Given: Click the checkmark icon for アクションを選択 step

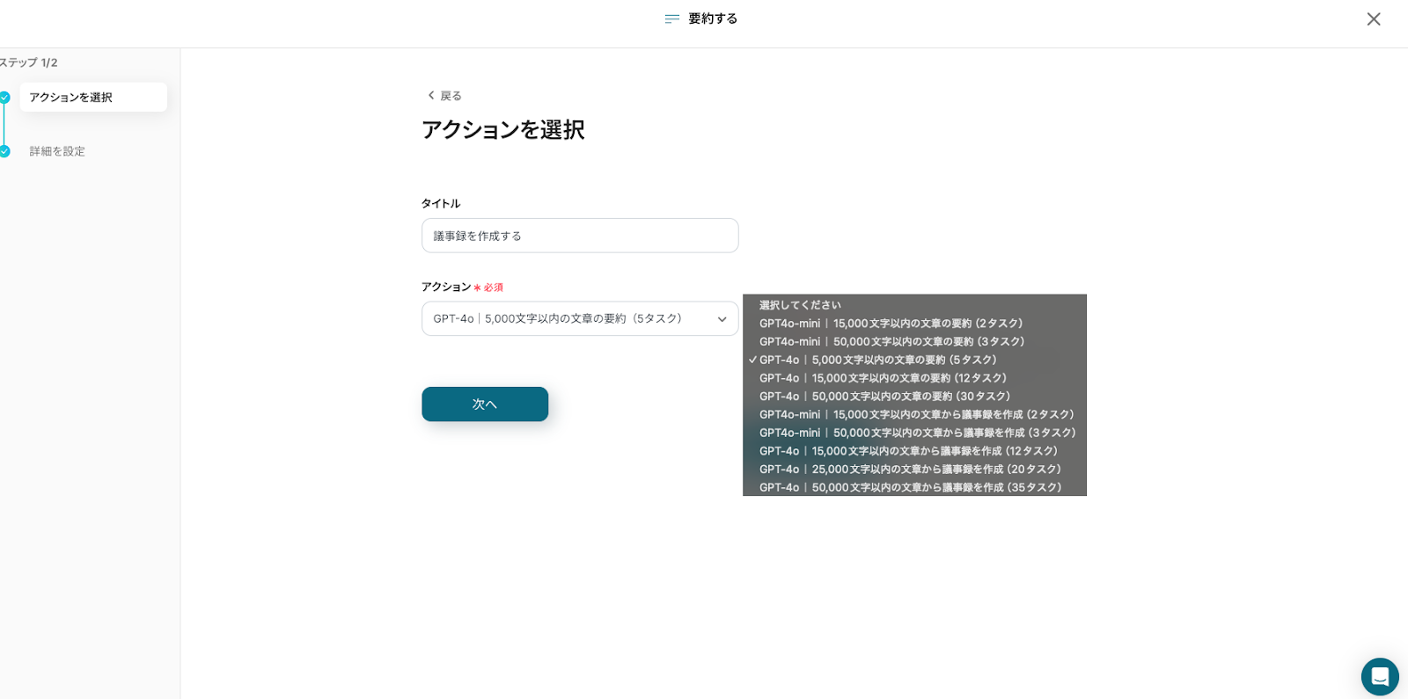Looking at the screenshot, I should [x=4, y=98].
